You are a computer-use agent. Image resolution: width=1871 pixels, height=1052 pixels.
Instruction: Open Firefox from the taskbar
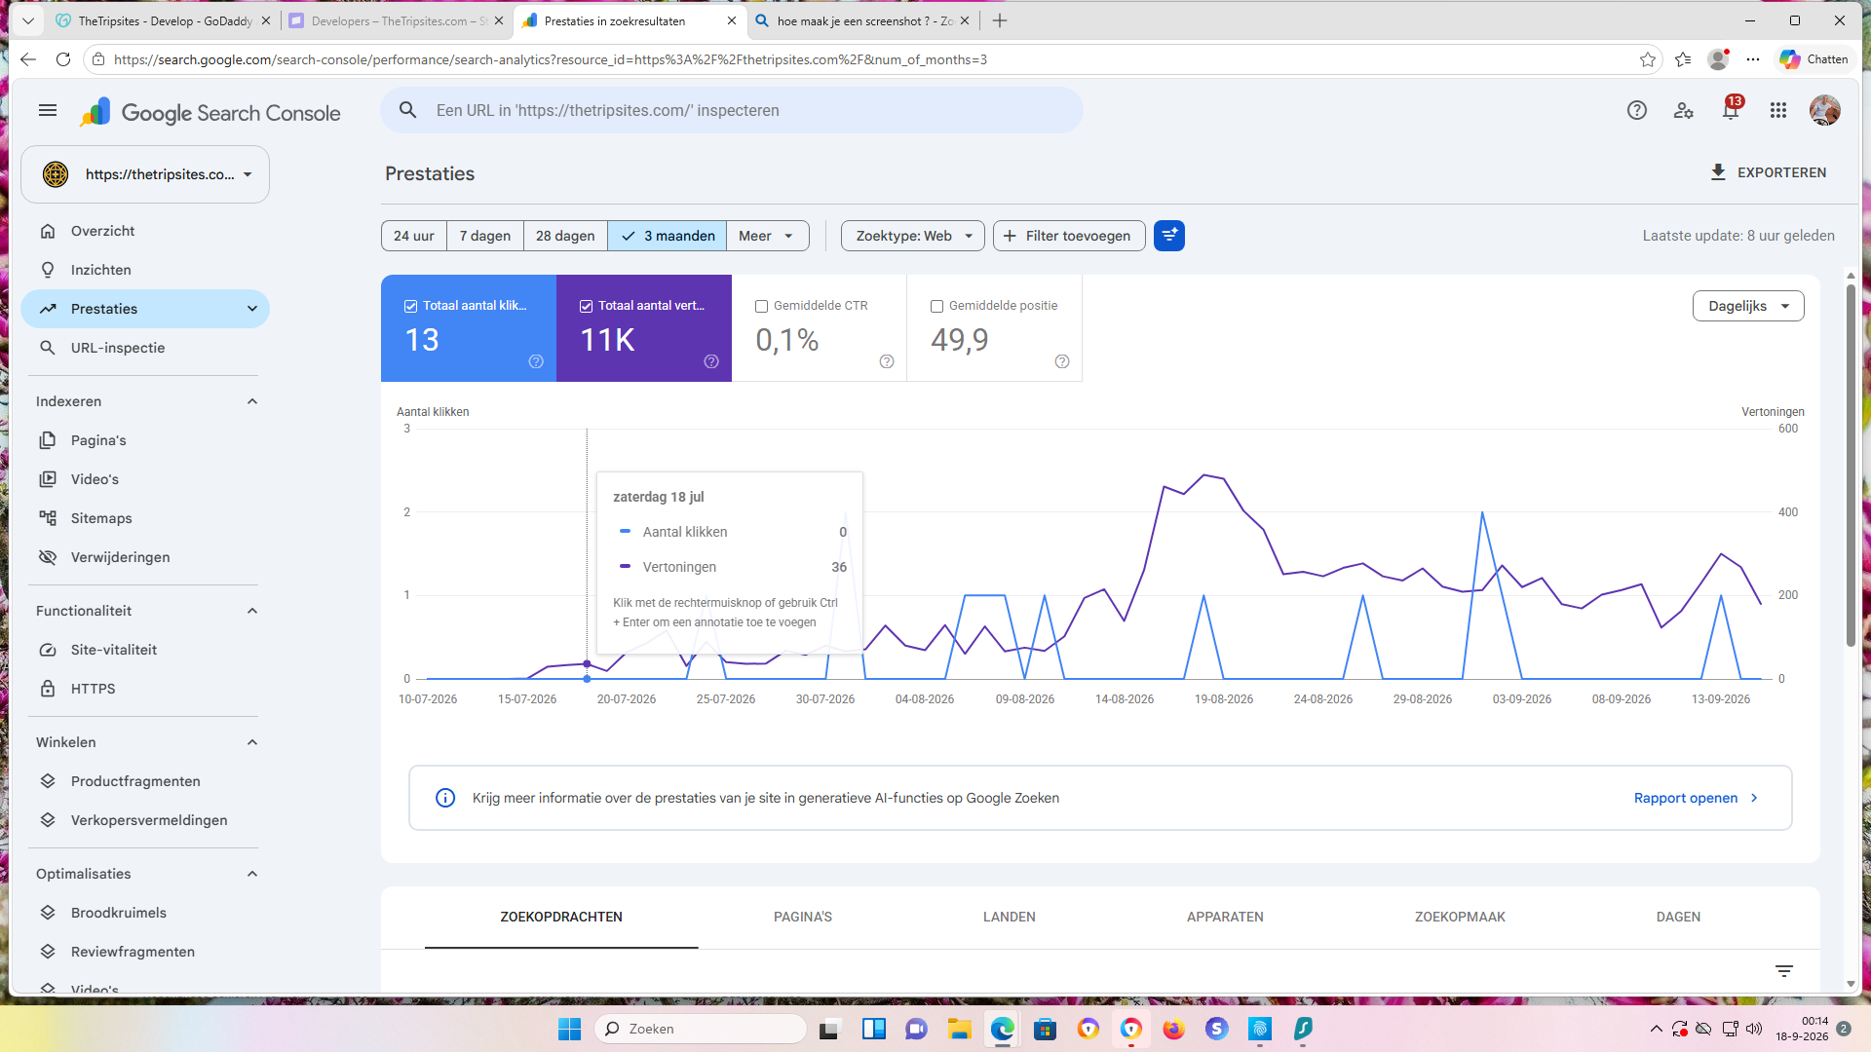pos(1174,1029)
